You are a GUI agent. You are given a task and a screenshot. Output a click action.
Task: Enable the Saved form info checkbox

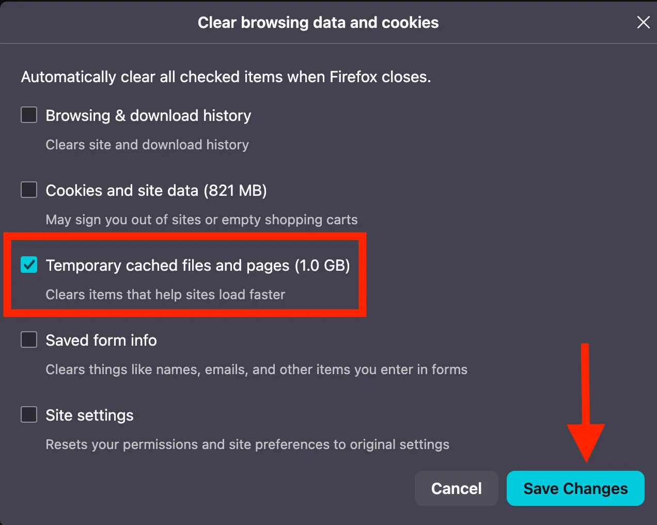point(28,339)
